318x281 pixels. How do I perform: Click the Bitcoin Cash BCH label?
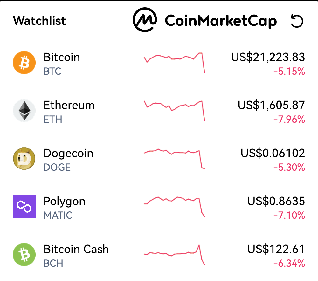click(53, 264)
